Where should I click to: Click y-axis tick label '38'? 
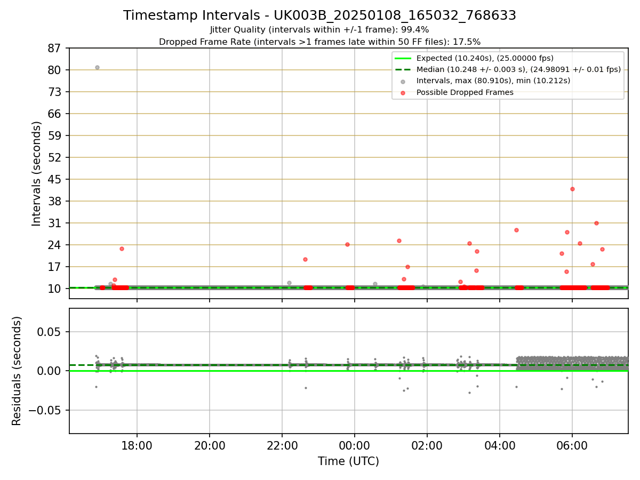click(x=55, y=201)
